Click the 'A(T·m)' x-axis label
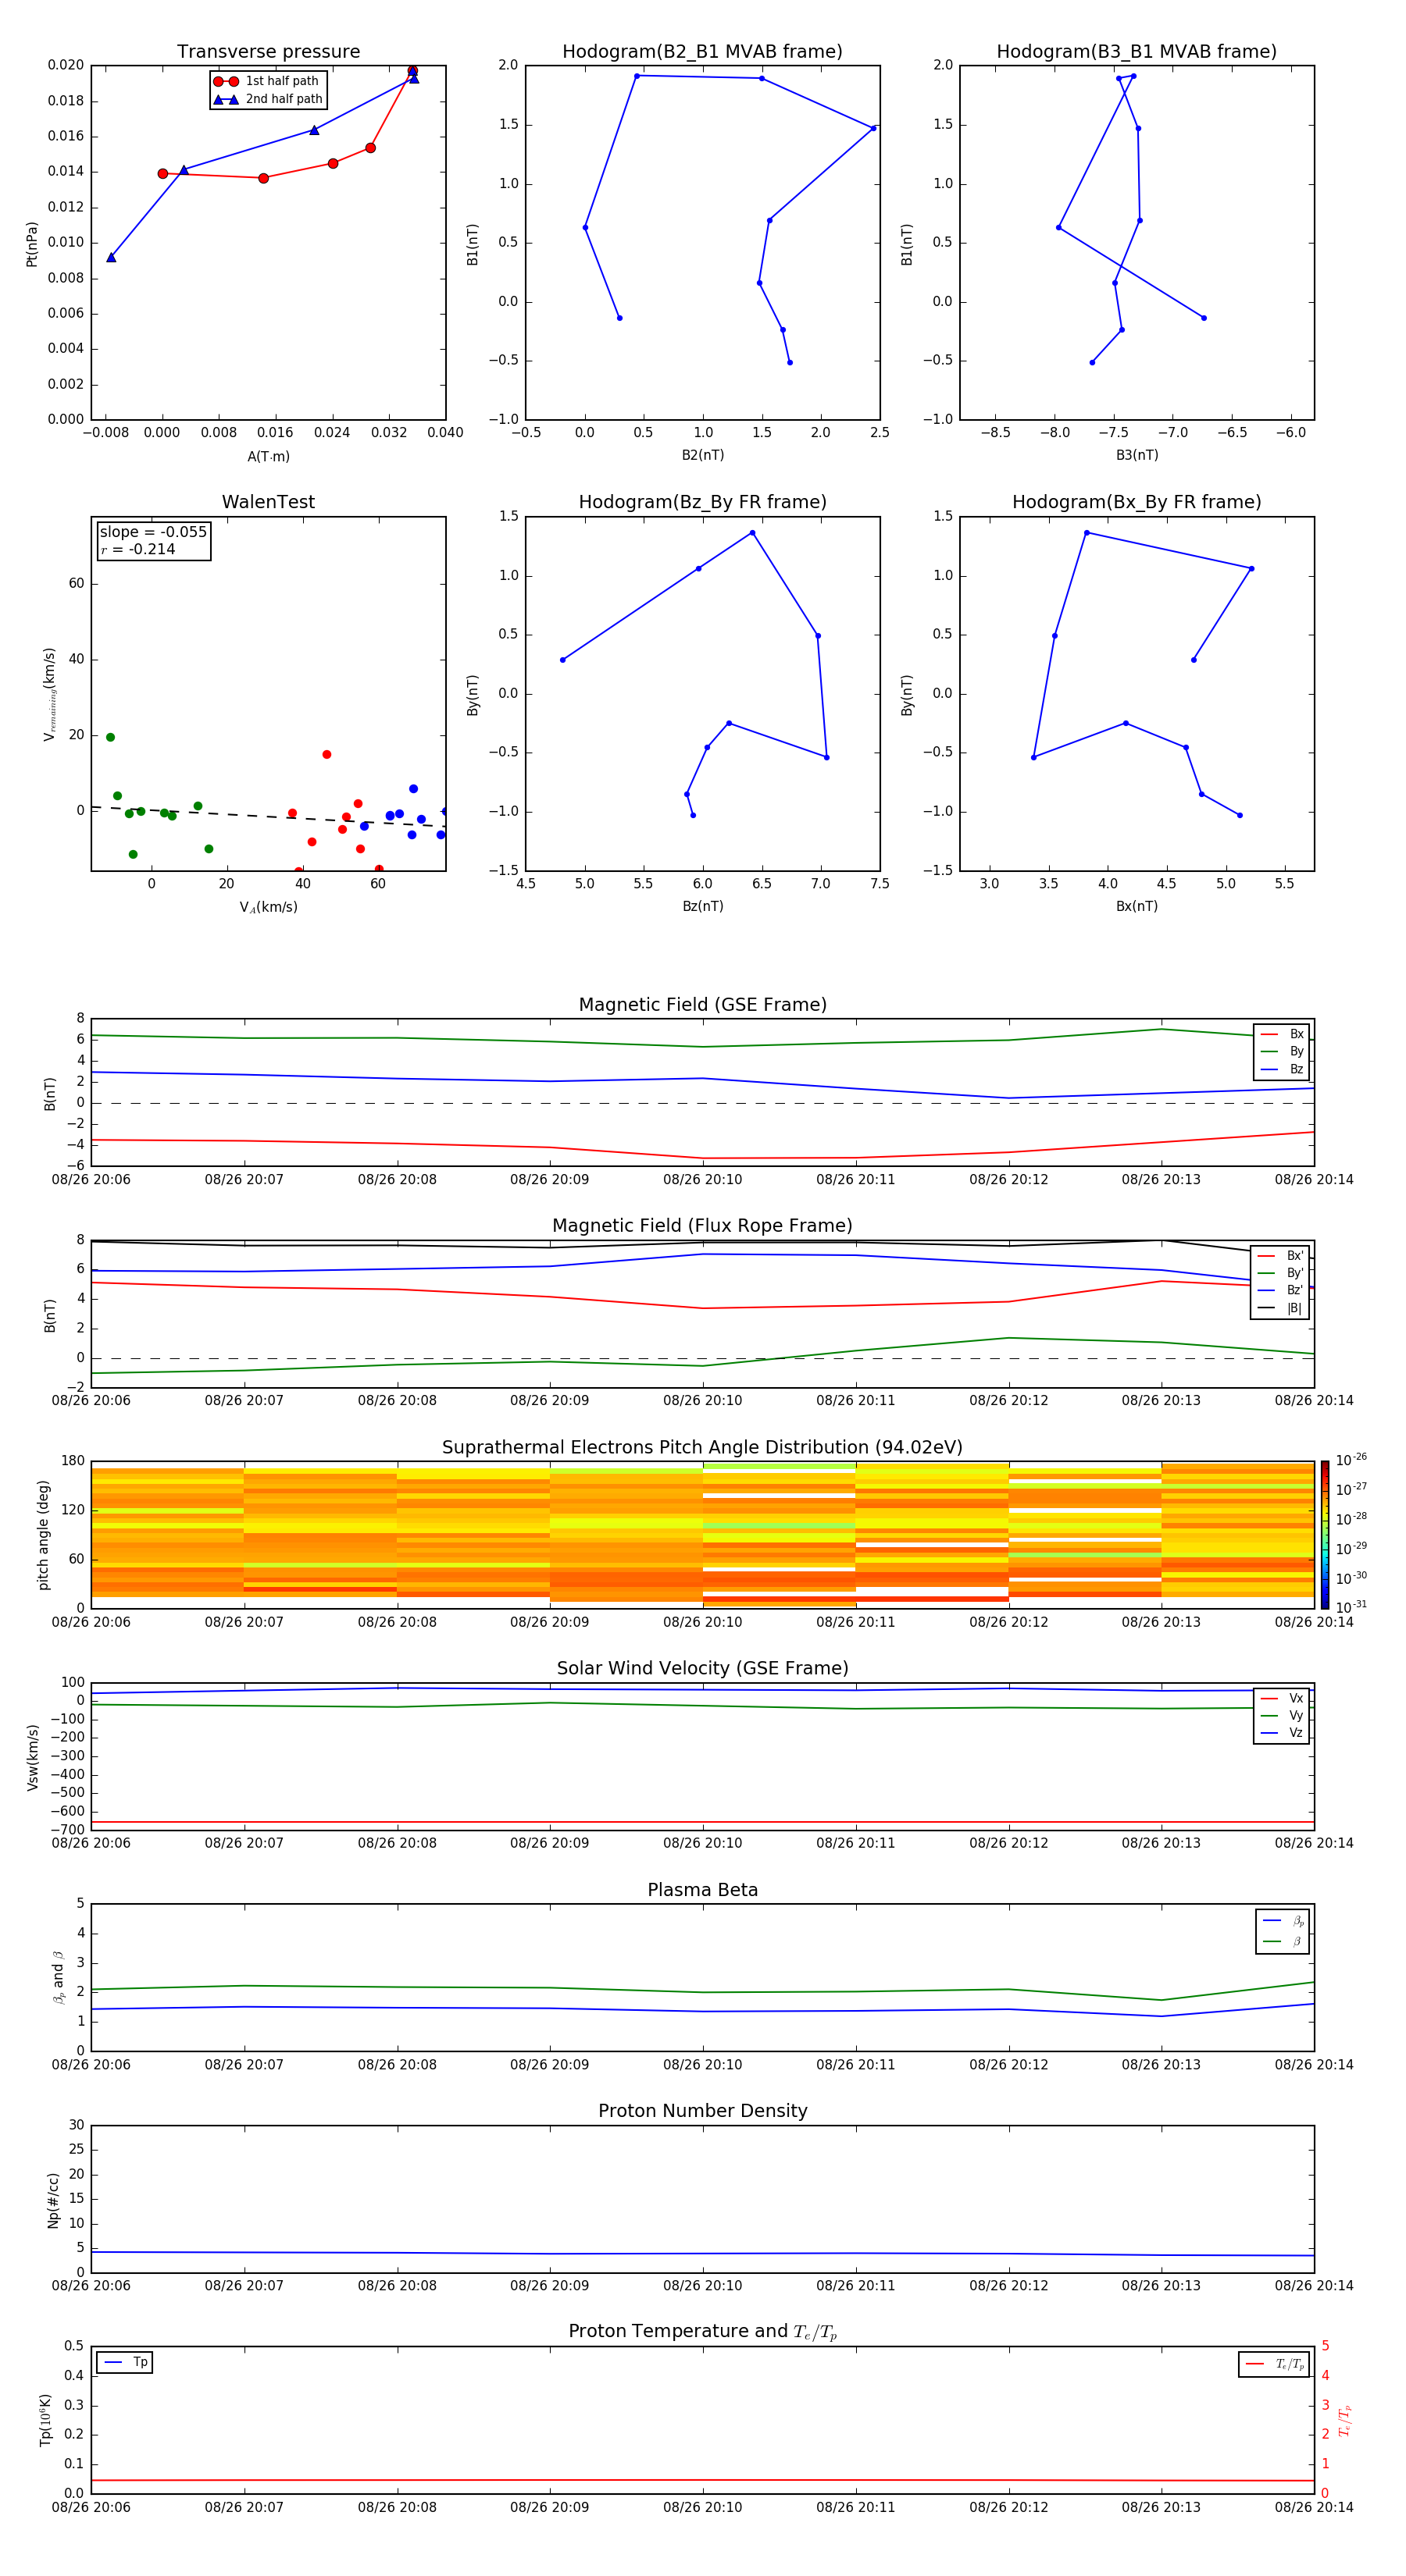The height and width of the screenshot is (2576, 1406). point(268,457)
